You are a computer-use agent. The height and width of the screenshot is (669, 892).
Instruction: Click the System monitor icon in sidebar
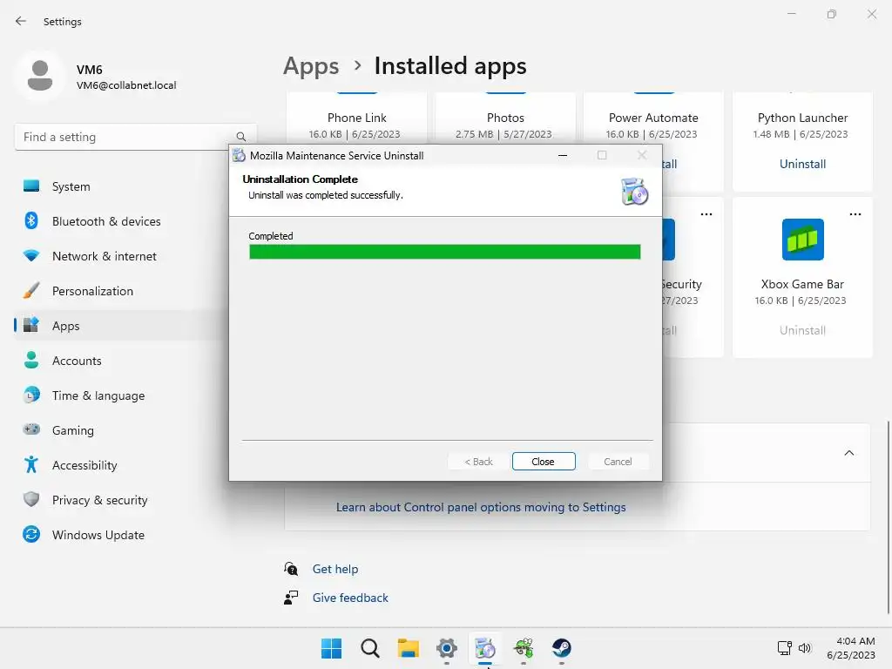31,186
